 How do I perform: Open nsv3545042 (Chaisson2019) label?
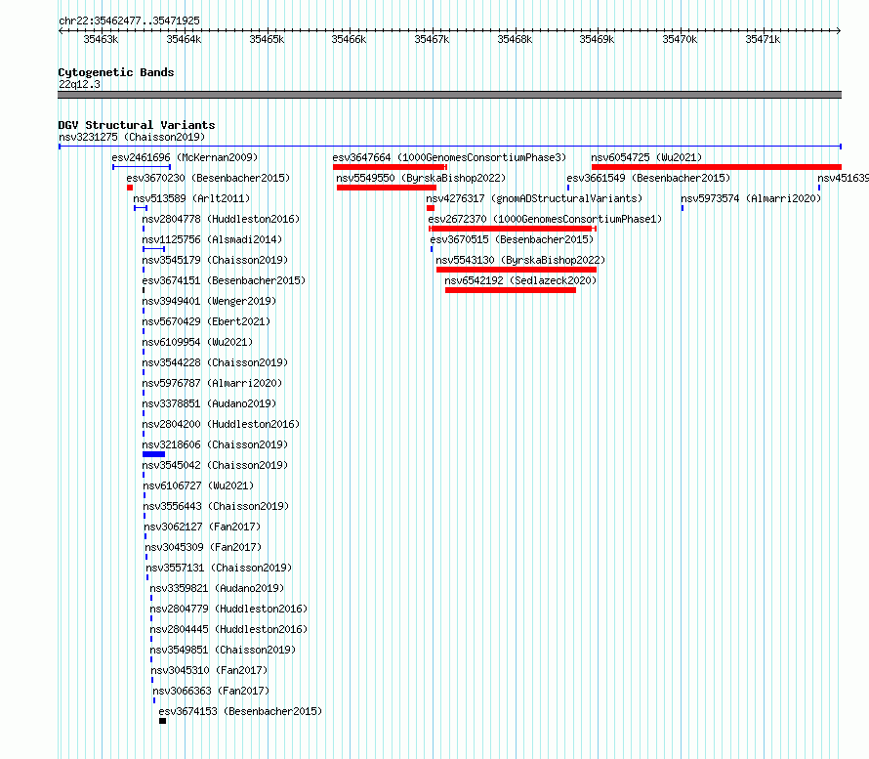[x=215, y=465]
